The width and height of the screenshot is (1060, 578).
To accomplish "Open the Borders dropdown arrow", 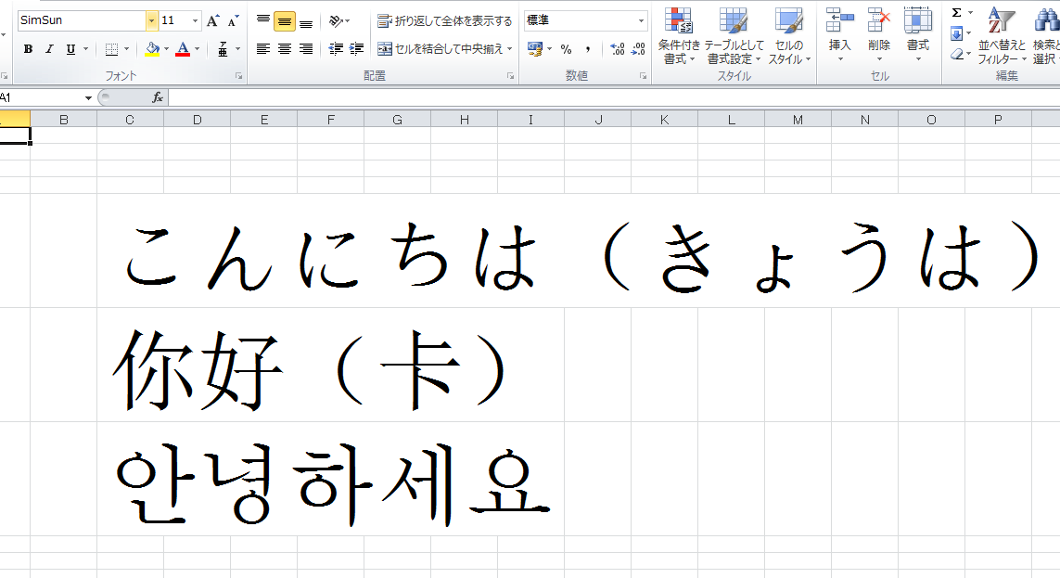I will click(x=126, y=48).
